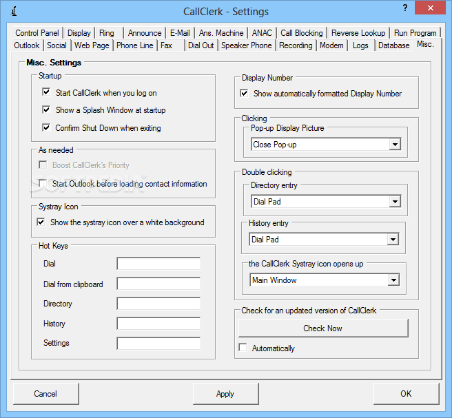Click the Apply button

225,393
